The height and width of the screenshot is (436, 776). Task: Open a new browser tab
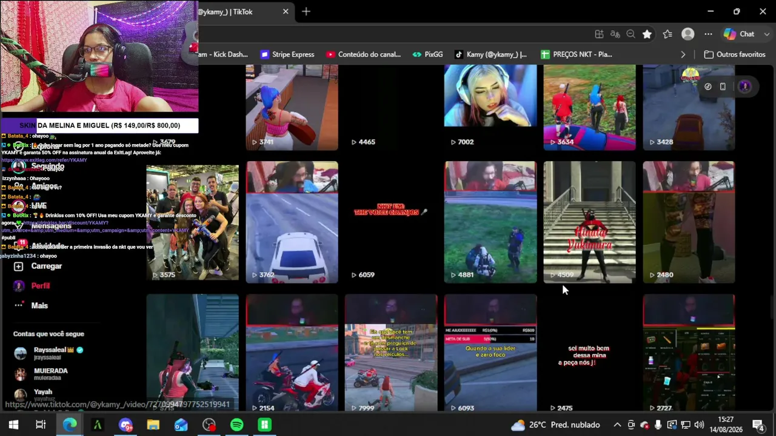(306, 12)
